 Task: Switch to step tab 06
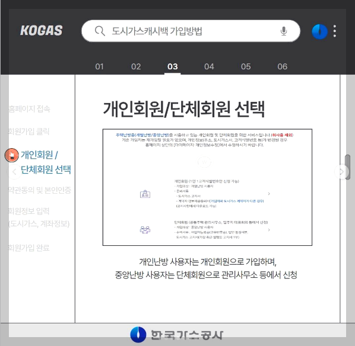tap(283, 66)
